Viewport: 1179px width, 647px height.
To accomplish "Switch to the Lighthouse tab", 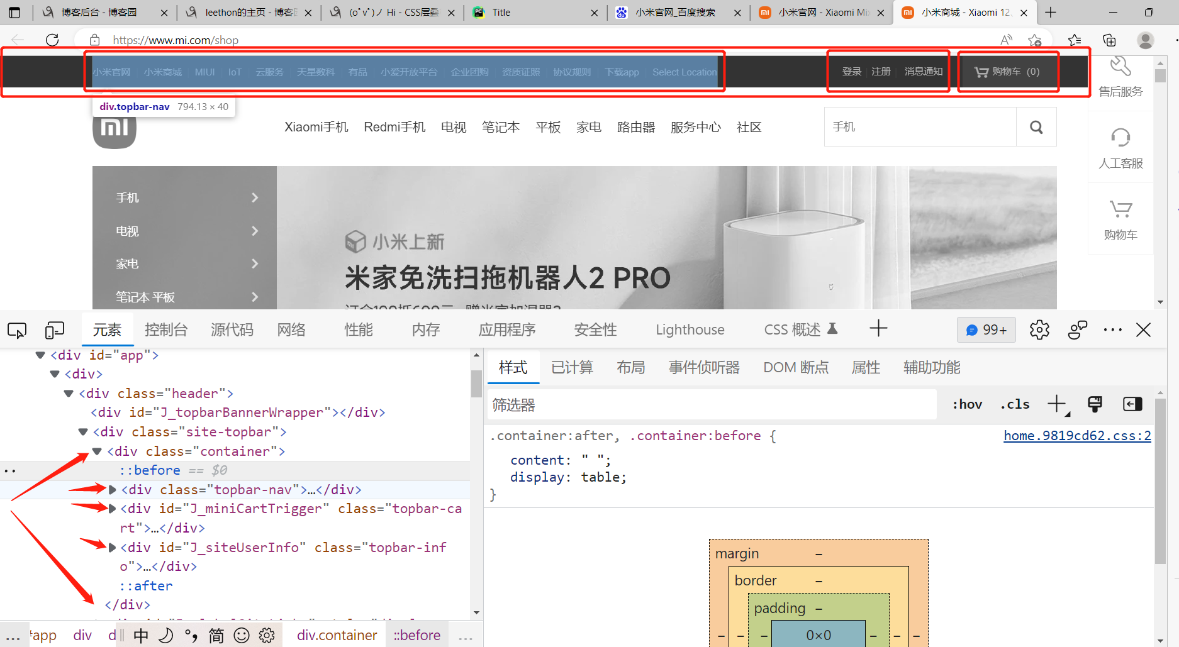I will (690, 329).
